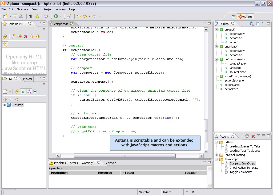This screenshot has height=195, width=273.
Task: Click Leading Spaces To Tabs action
Action: click(245, 146)
